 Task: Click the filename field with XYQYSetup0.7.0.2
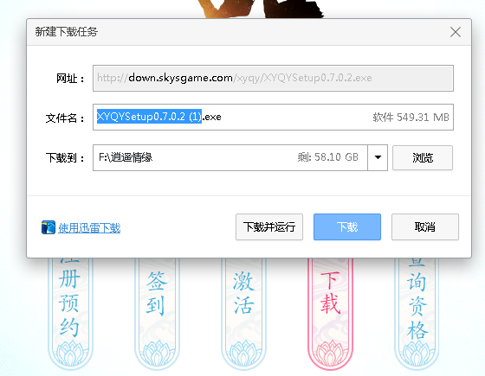[273, 117]
